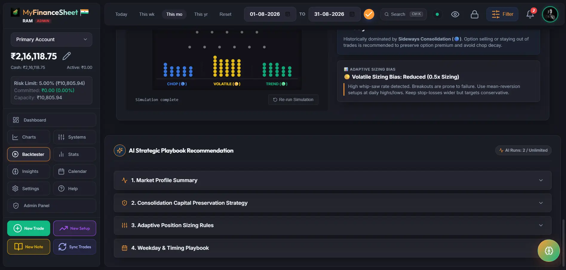
Task: Click the VOLATILE legend label
Action: pos(227,84)
